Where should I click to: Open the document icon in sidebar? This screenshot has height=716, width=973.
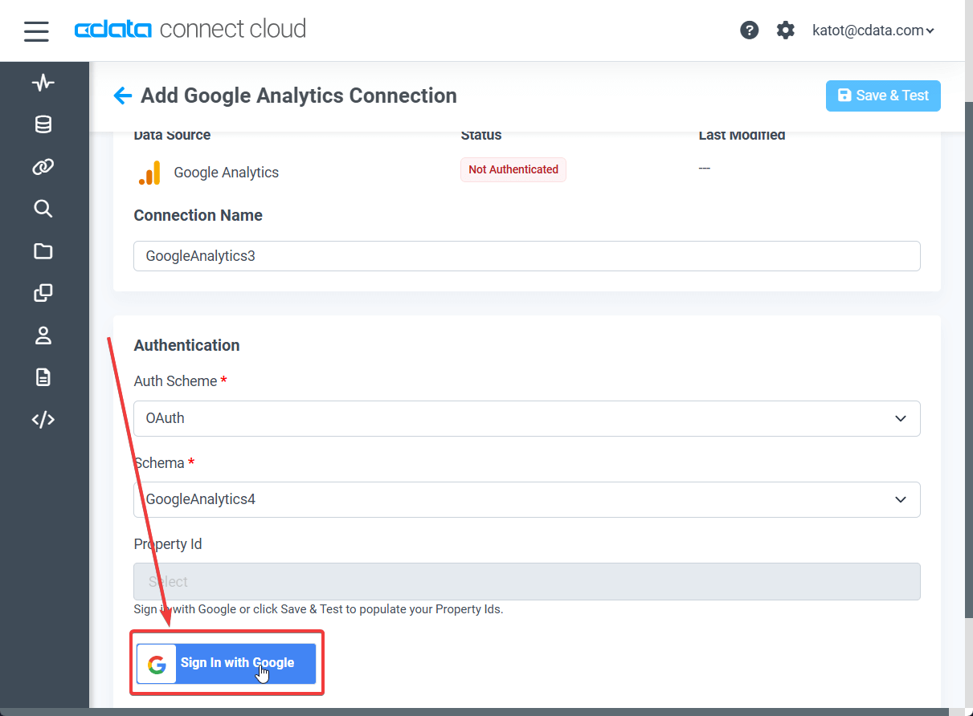(43, 377)
